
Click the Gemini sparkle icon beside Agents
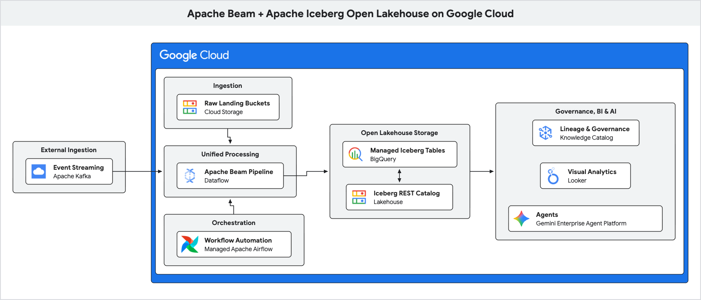coord(521,219)
